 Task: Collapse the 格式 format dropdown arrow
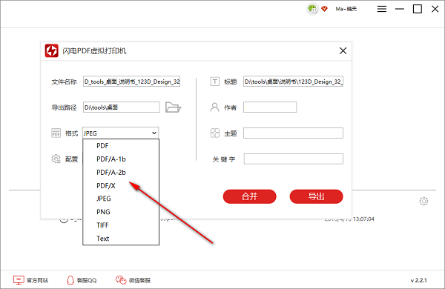tap(154, 133)
